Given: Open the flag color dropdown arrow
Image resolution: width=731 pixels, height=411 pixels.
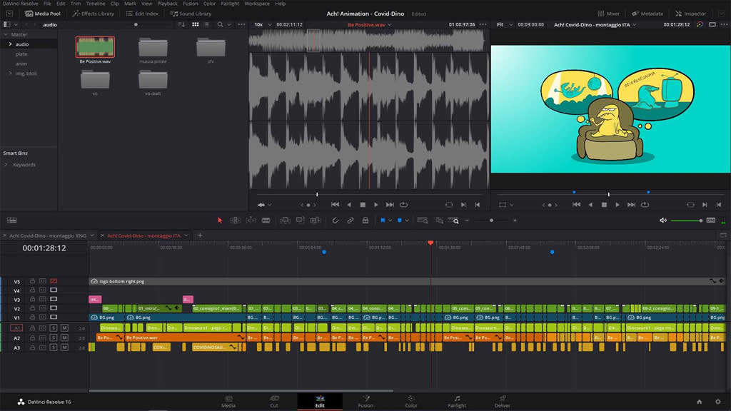Looking at the screenshot, I should click(x=390, y=220).
